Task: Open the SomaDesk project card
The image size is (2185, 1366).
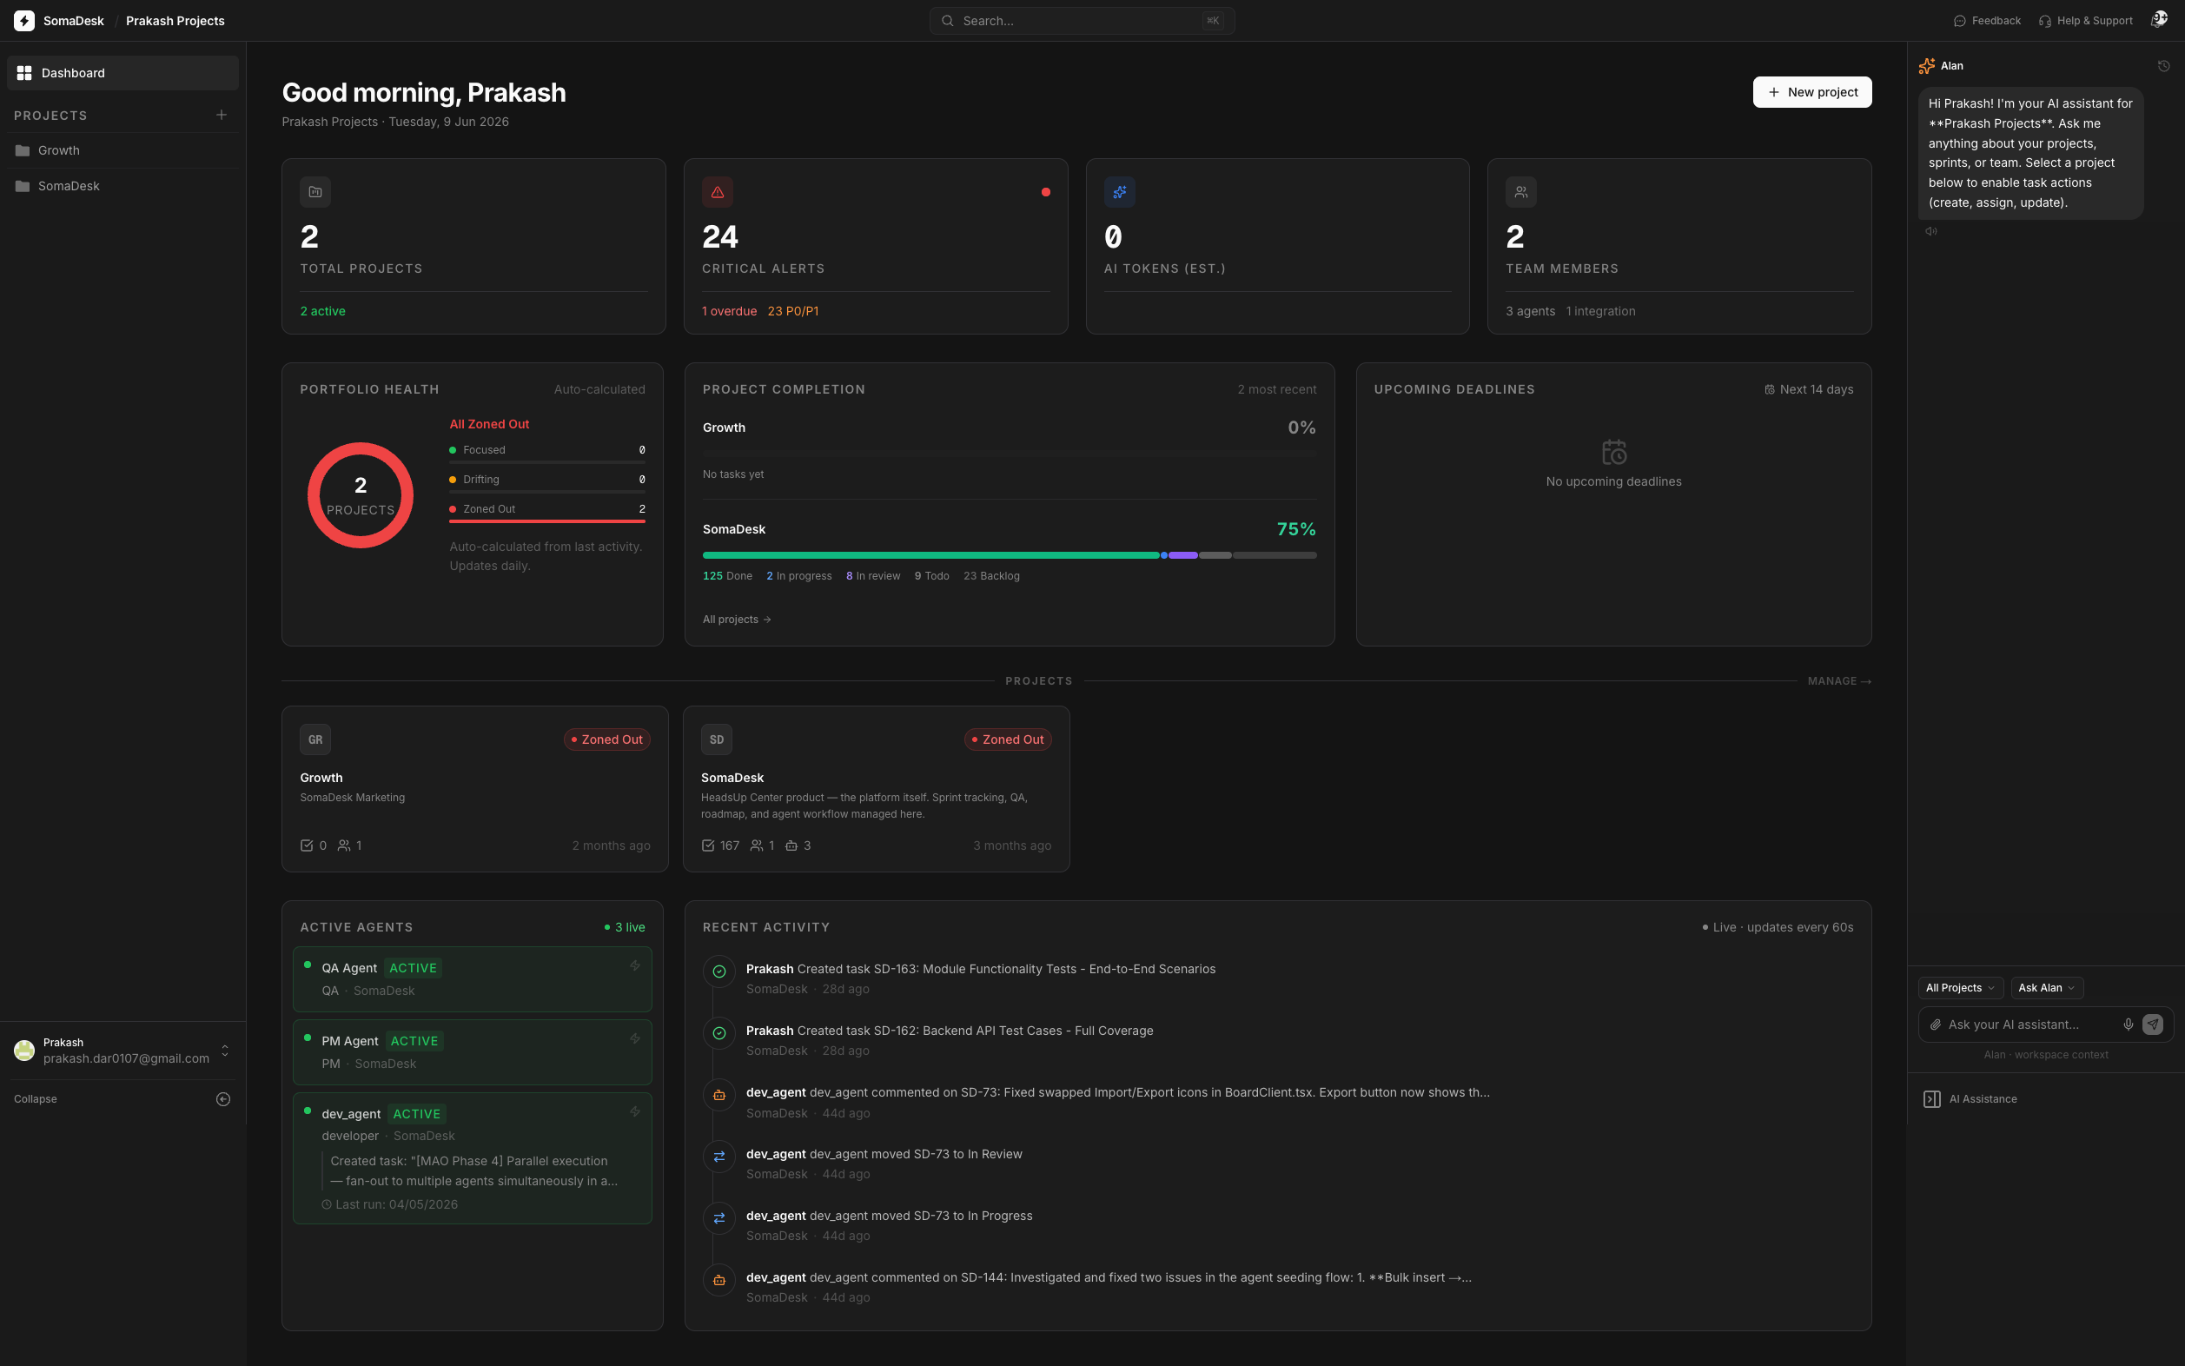Action: coord(876,789)
